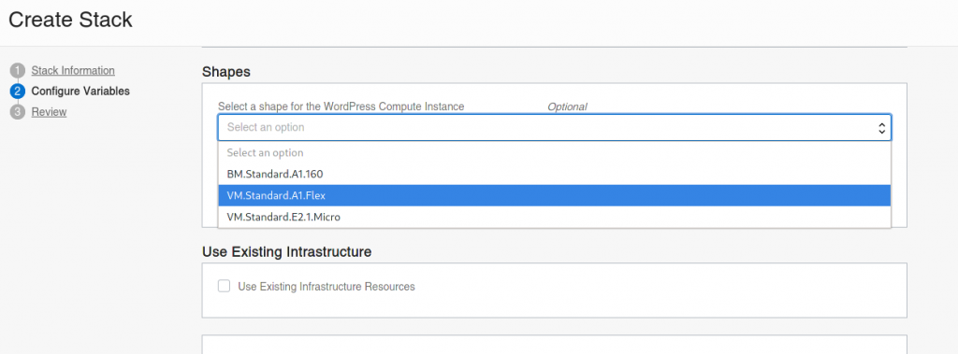Image resolution: width=958 pixels, height=354 pixels.
Task: Pick the VM.Standard.E2.1.Micro shape option
Action: coord(554,217)
